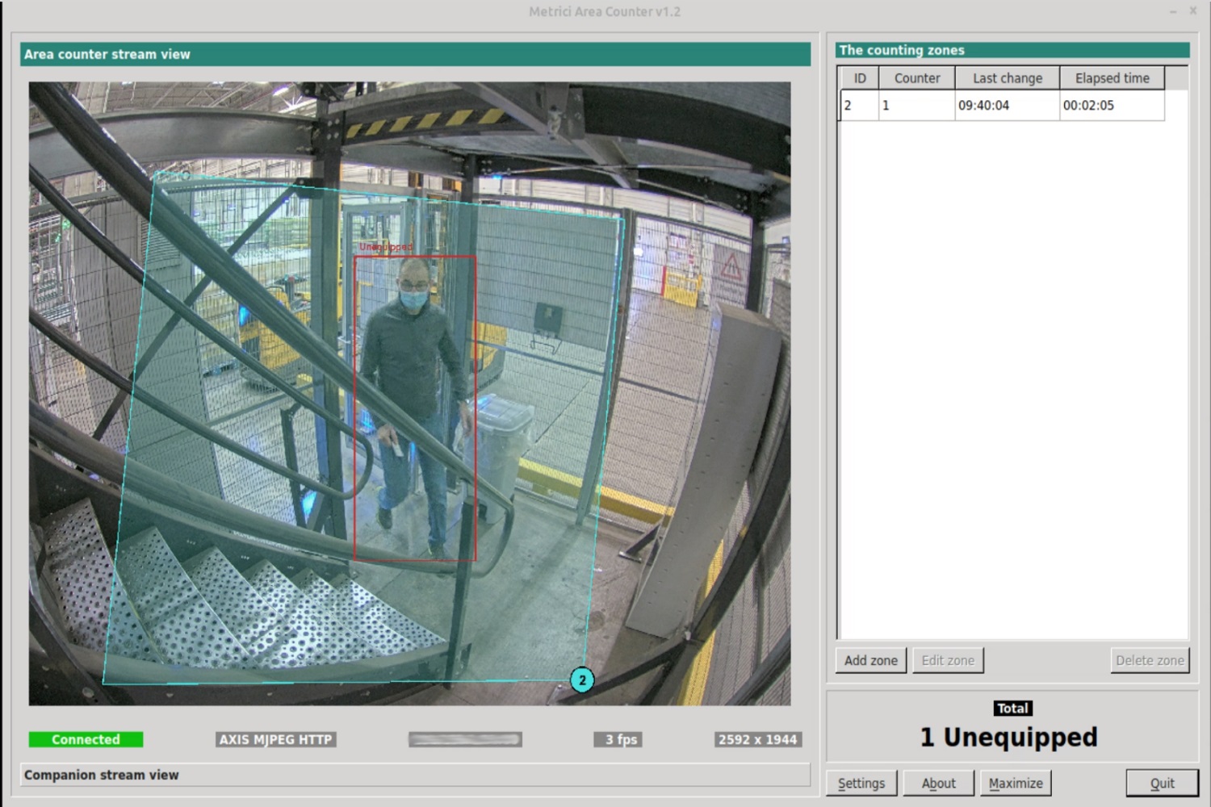Click the red Unequipped detection box
1211x807 pixels.
point(415,408)
